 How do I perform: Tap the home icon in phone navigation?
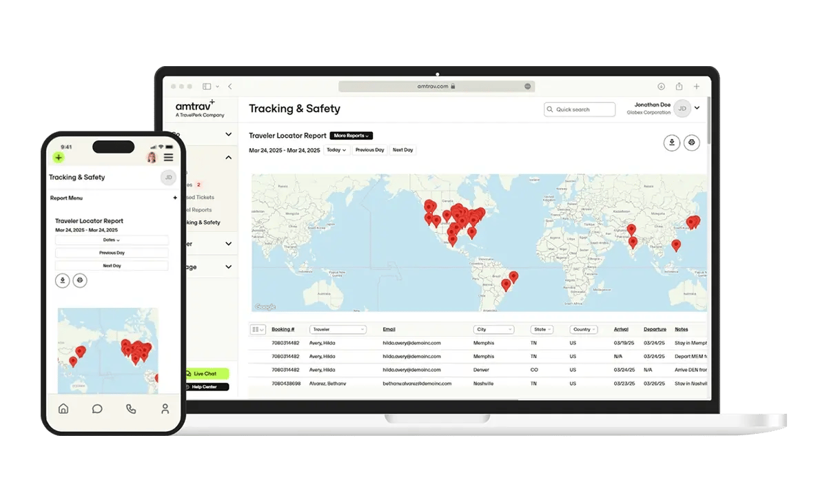click(x=63, y=408)
